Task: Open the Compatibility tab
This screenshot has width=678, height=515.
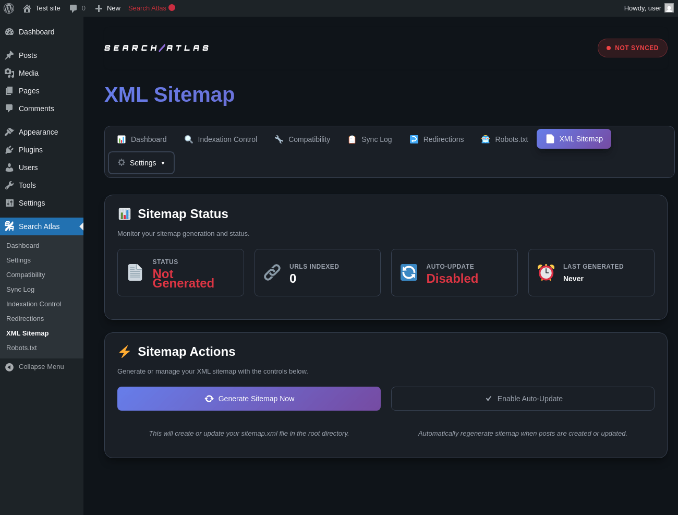Action: point(302,139)
